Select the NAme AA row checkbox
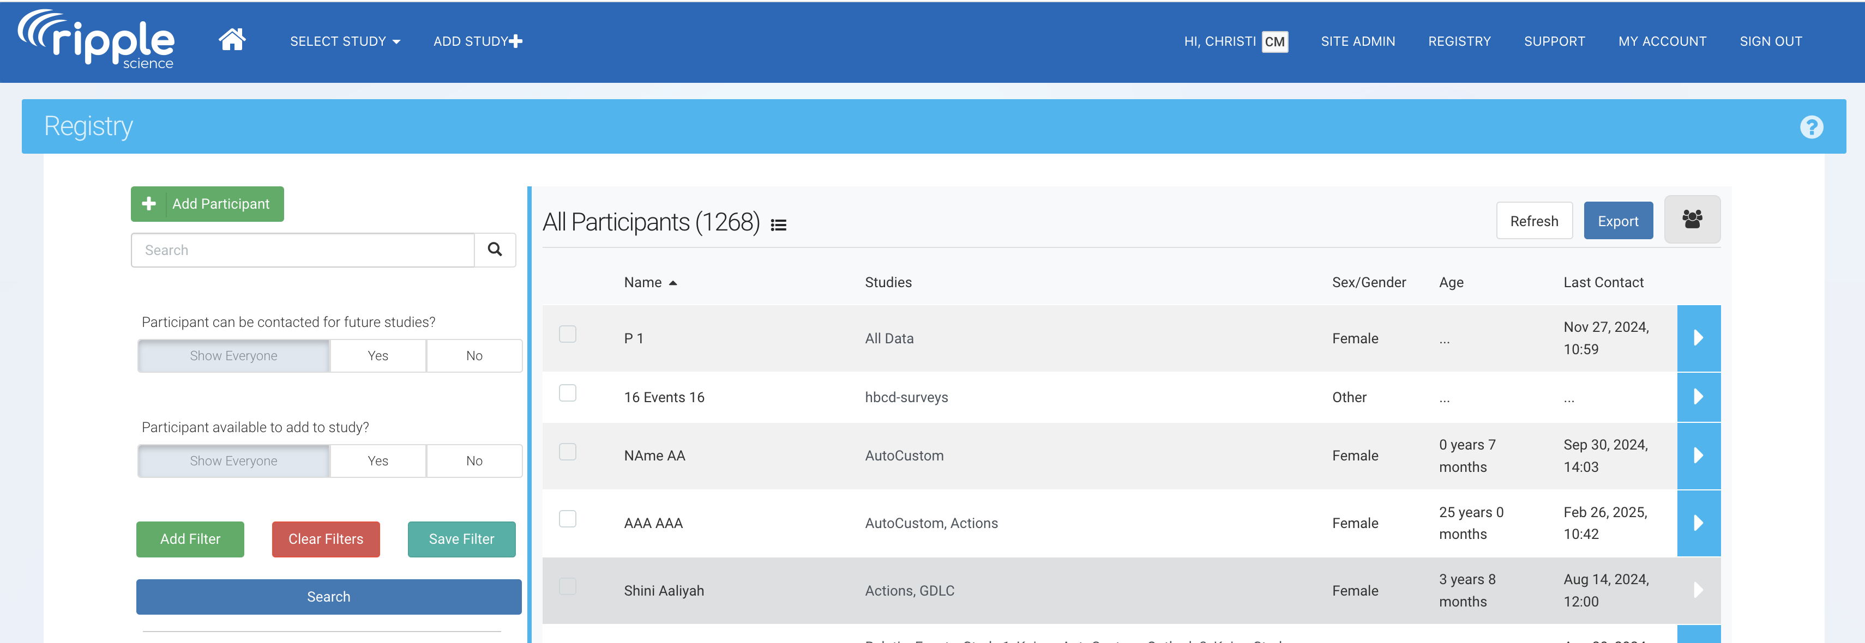 [x=568, y=451]
